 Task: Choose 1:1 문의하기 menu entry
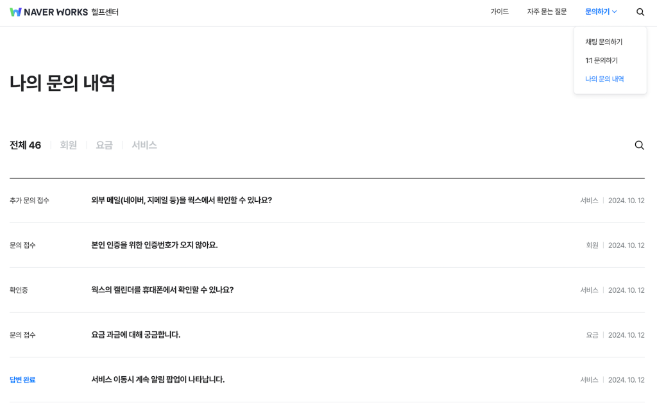coord(601,61)
